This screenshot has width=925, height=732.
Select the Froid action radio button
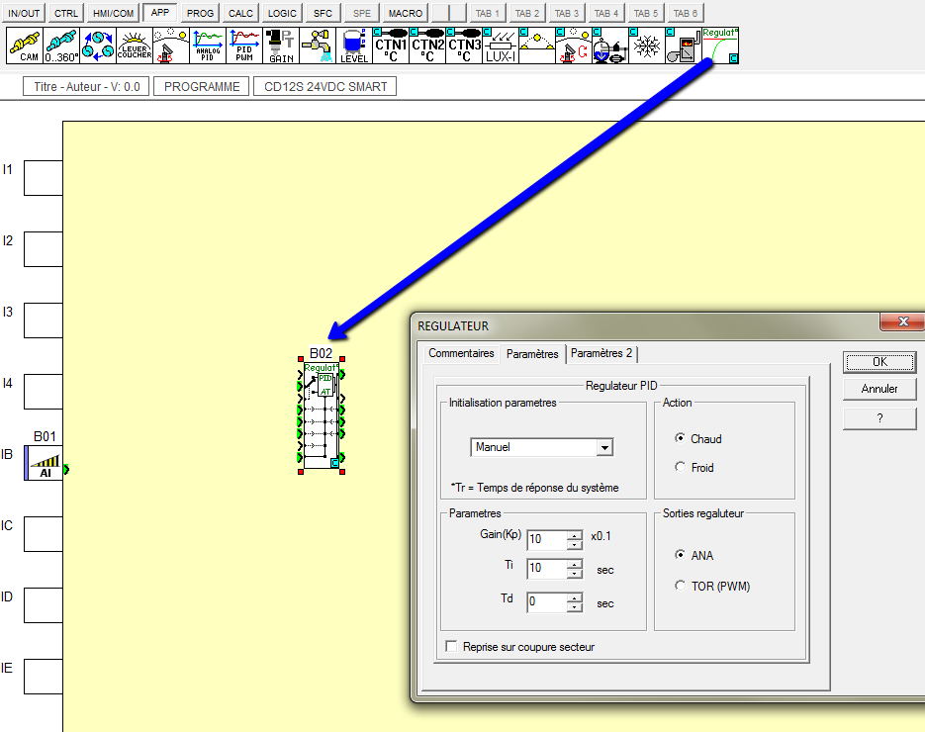(x=680, y=467)
